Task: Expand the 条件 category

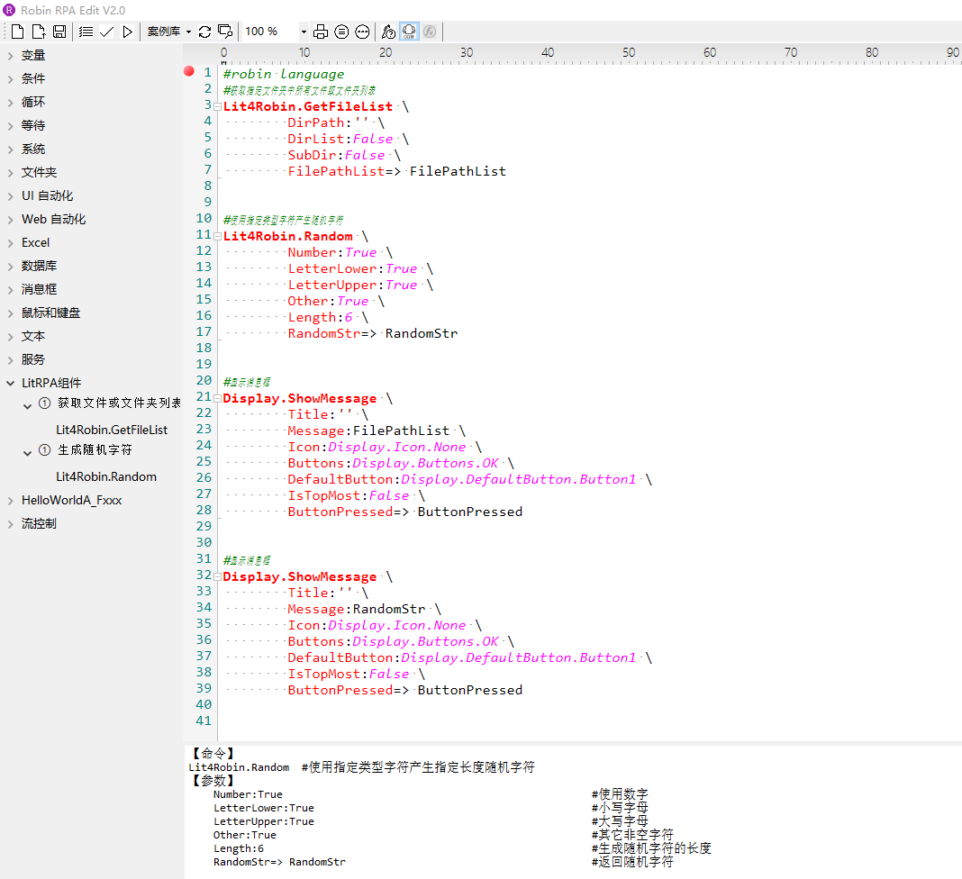Action: click(x=11, y=79)
